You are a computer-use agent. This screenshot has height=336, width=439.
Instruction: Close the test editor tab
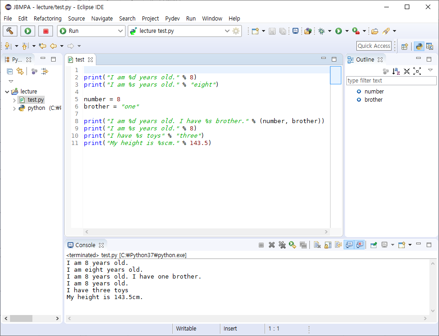[x=90, y=60]
